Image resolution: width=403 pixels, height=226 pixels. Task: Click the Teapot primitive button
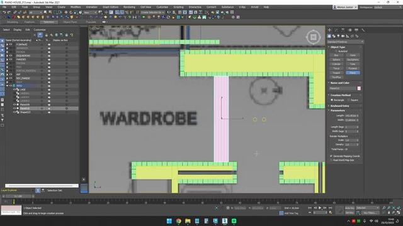336,73
